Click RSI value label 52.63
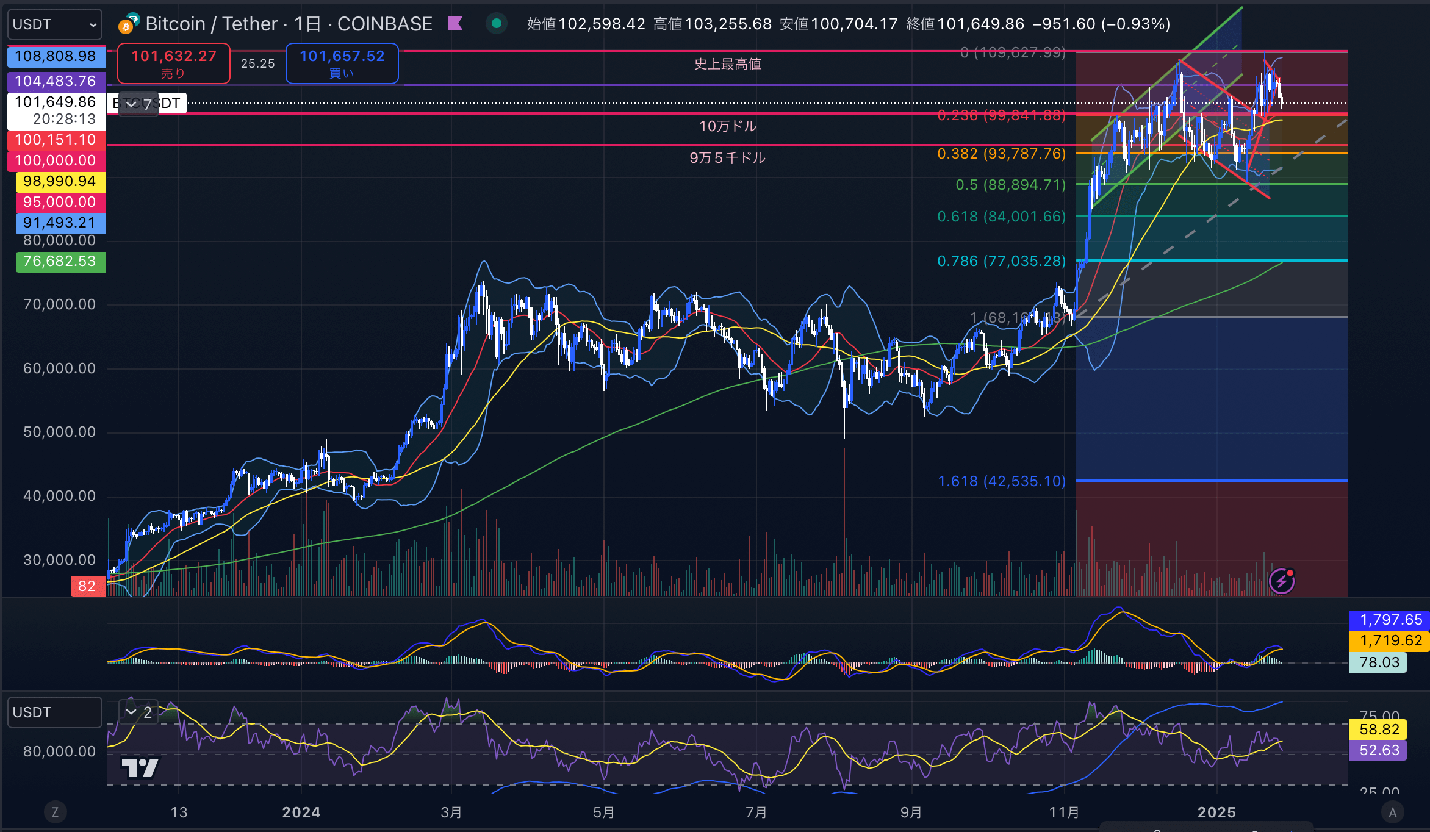 pyautogui.click(x=1379, y=750)
